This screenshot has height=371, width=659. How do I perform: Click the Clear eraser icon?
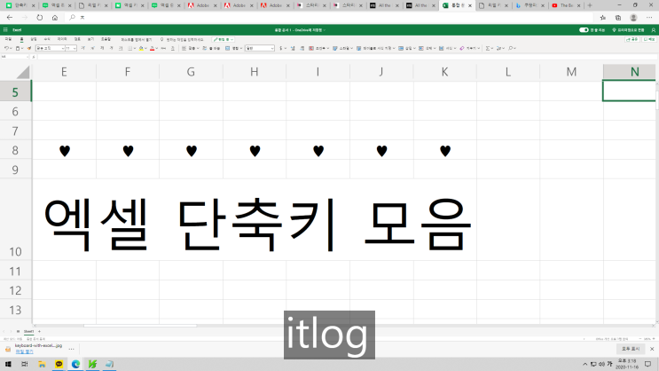(461, 49)
